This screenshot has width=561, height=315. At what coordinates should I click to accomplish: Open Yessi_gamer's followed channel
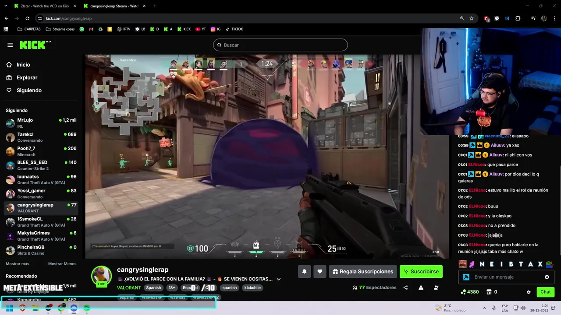coord(41,193)
